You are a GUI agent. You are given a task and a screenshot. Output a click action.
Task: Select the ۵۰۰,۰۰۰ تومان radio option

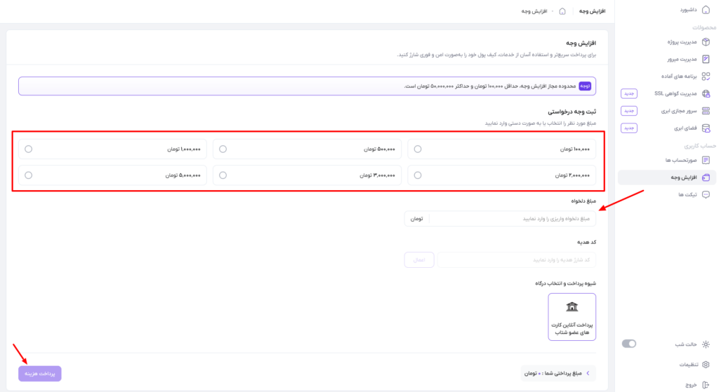pyautogui.click(x=223, y=149)
